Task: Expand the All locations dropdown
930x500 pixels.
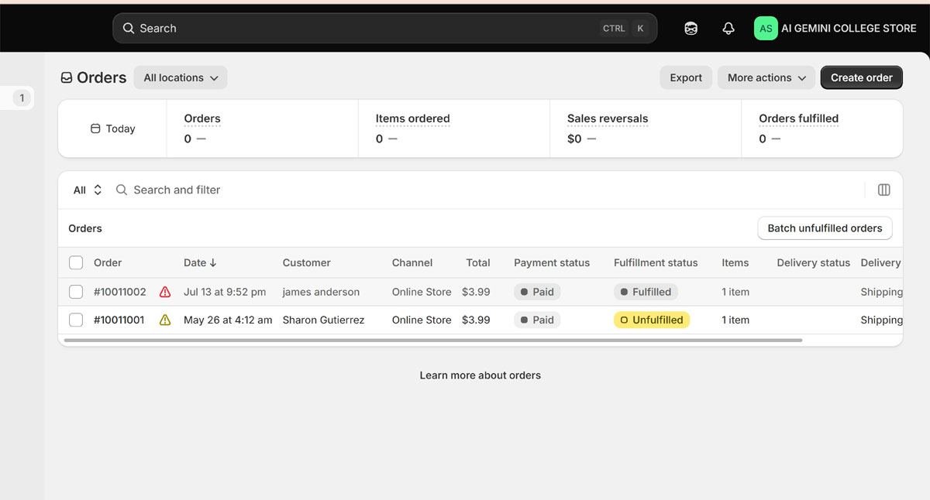Action: (x=181, y=77)
